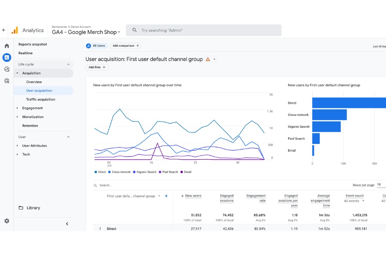Open Traffic acquisition report

pyautogui.click(x=41, y=99)
